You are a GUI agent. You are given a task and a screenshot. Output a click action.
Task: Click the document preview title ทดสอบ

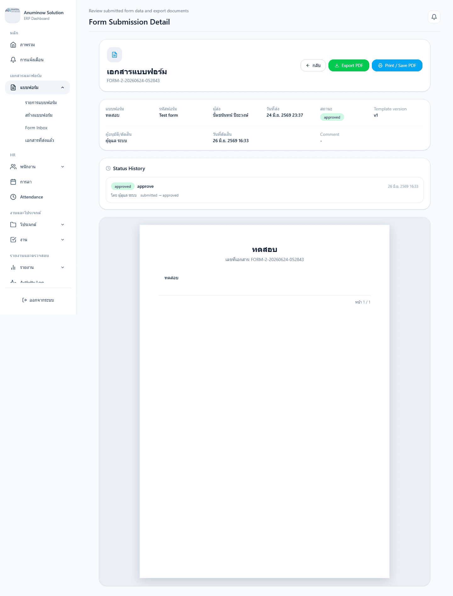tap(265, 249)
